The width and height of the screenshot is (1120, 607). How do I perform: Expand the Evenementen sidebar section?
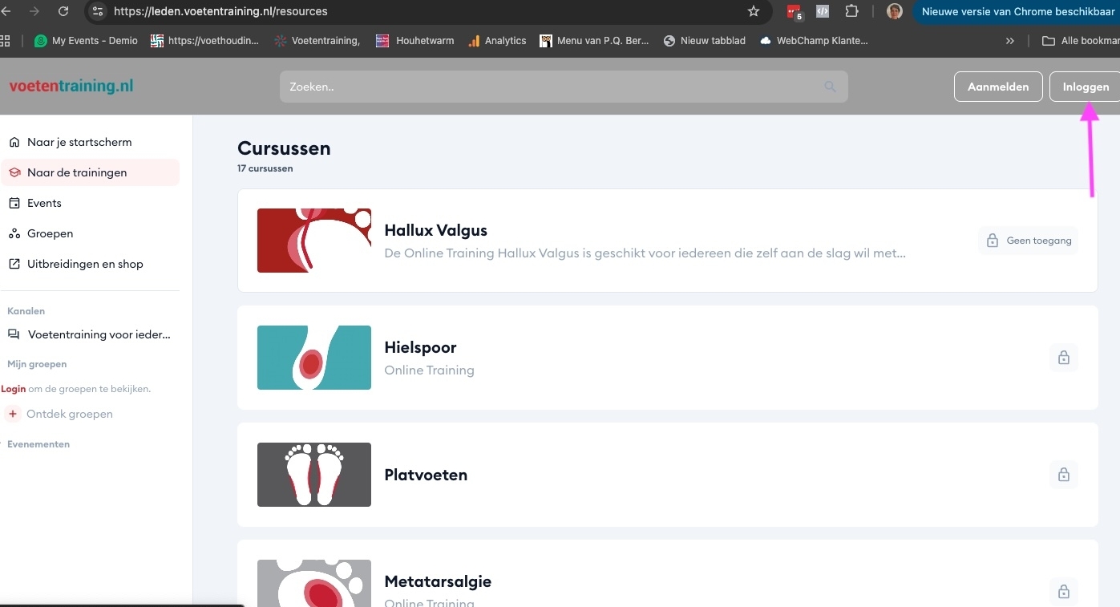[38, 444]
